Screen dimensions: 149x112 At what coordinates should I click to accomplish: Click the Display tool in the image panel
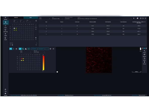144,52
